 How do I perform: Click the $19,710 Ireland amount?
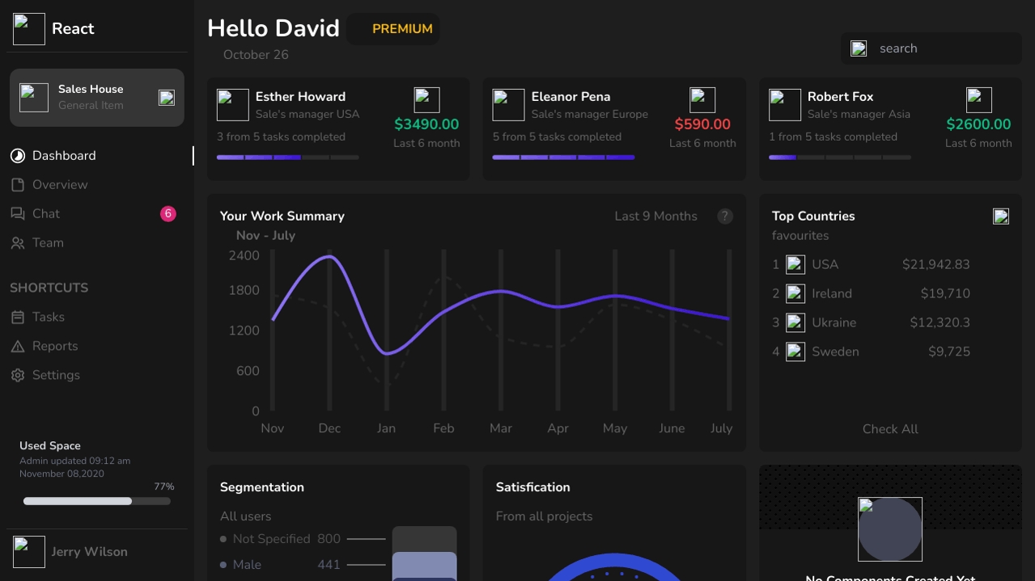coord(945,294)
